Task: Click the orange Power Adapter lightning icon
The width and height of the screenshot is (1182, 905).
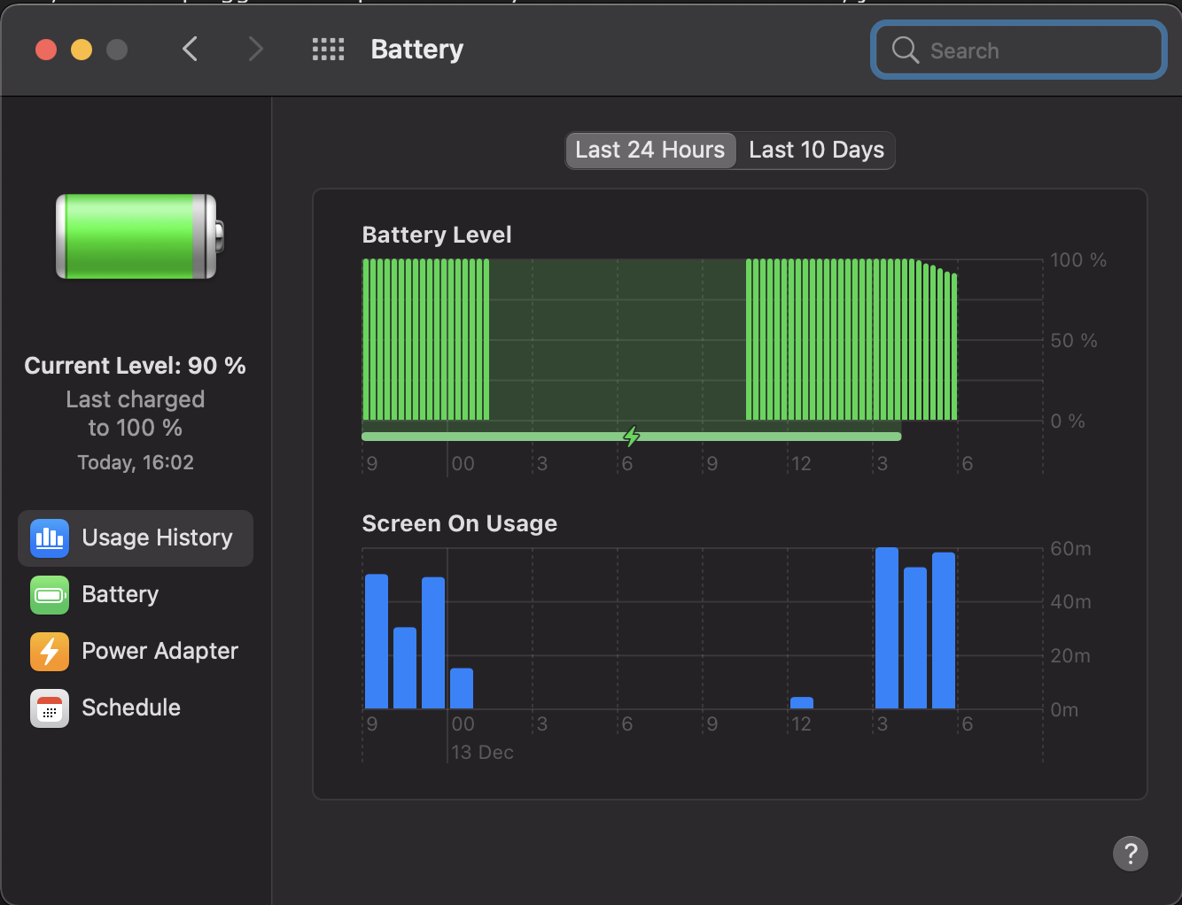Action: [50, 652]
